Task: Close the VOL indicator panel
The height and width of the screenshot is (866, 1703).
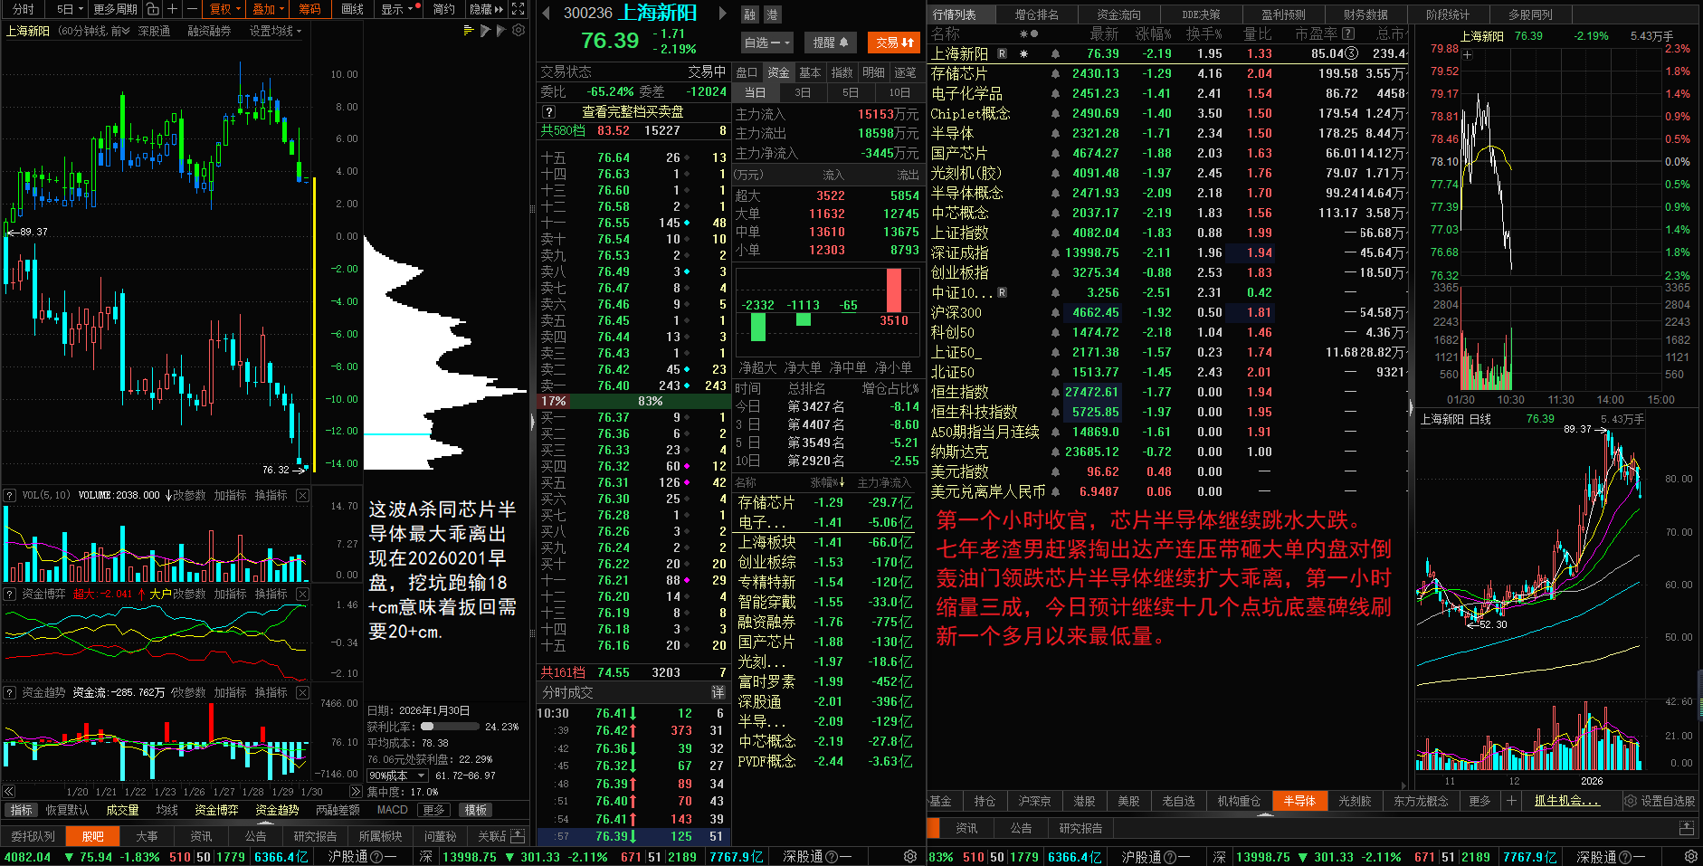Action: [x=302, y=495]
